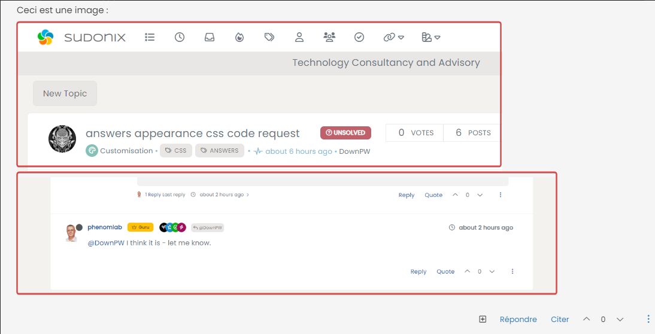Click the plus square icon beside Répondre
Image resolution: width=655 pixels, height=334 pixels.
click(x=483, y=320)
